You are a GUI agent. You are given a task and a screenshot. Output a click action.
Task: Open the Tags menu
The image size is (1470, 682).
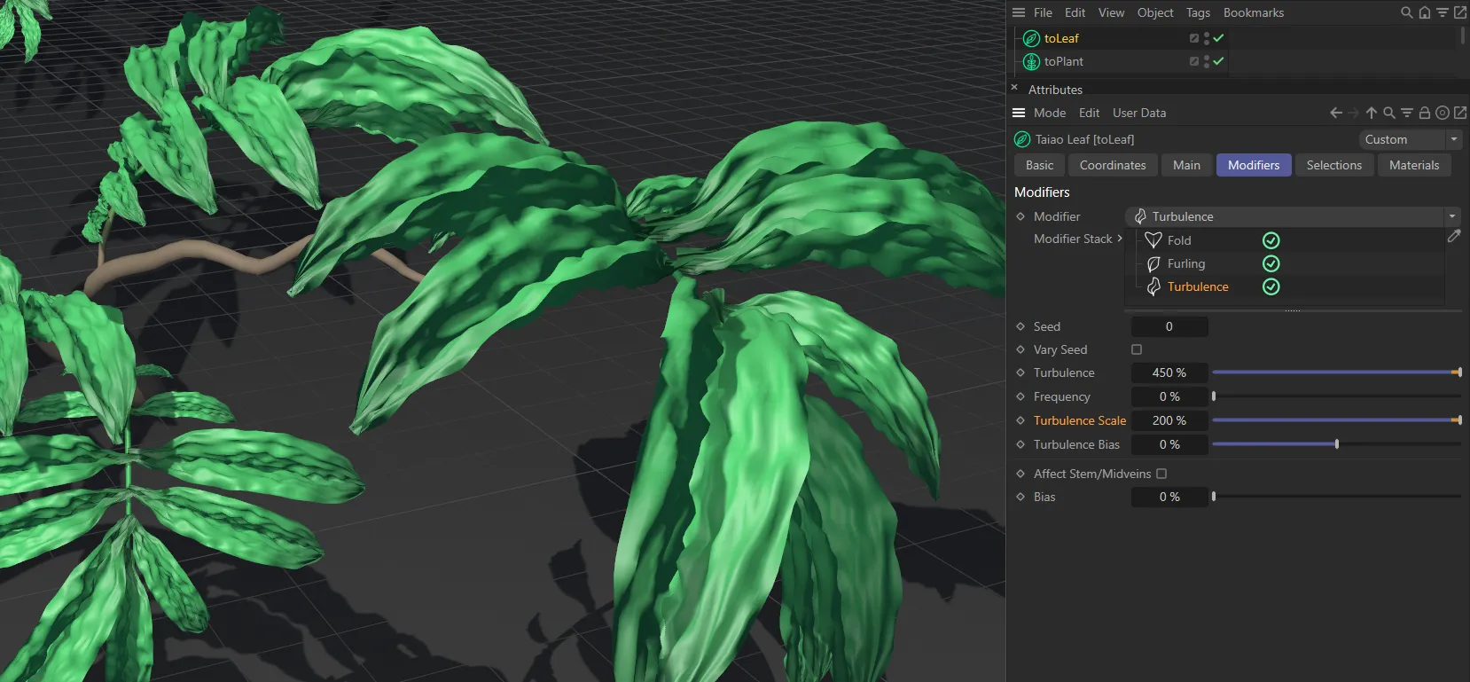point(1198,12)
